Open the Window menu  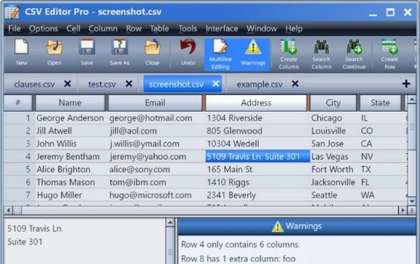point(261,29)
